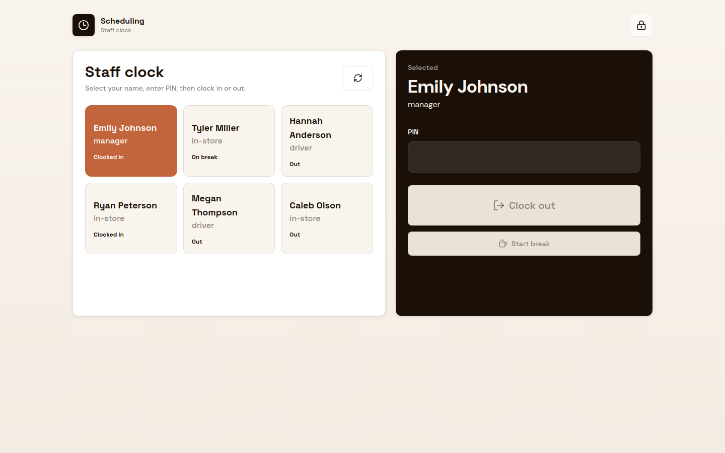Image resolution: width=725 pixels, height=453 pixels.
Task: Click "in-store" role on Tyler Miller card
Action: coord(207,141)
